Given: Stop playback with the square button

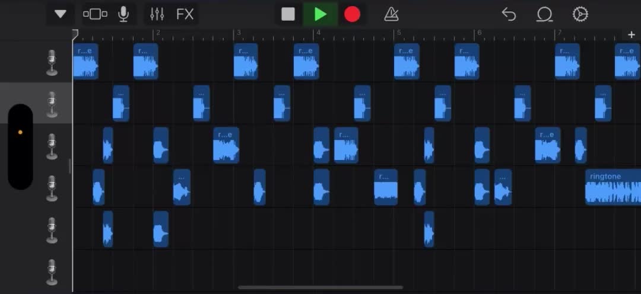Looking at the screenshot, I should point(288,14).
